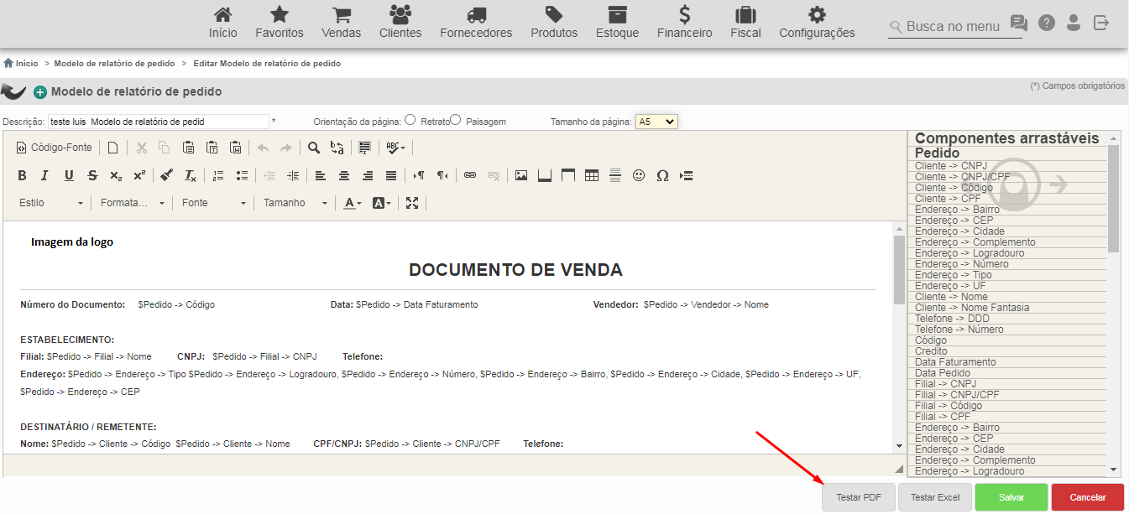The width and height of the screenshot is (1129, 514).
Task: Maximize the editor area
Action: [x=412, y=203]
